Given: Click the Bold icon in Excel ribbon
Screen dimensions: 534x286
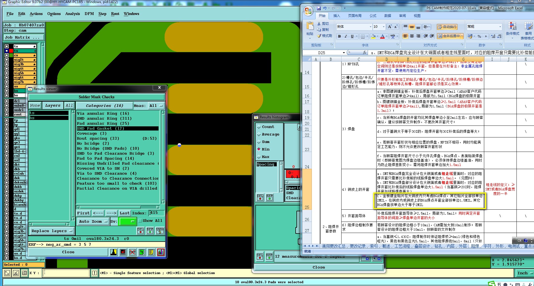Looking at the screenshot, I should click(339, 36).
